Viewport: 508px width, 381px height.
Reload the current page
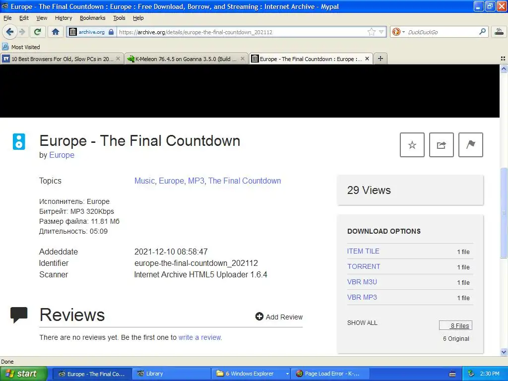click(38, 32)
